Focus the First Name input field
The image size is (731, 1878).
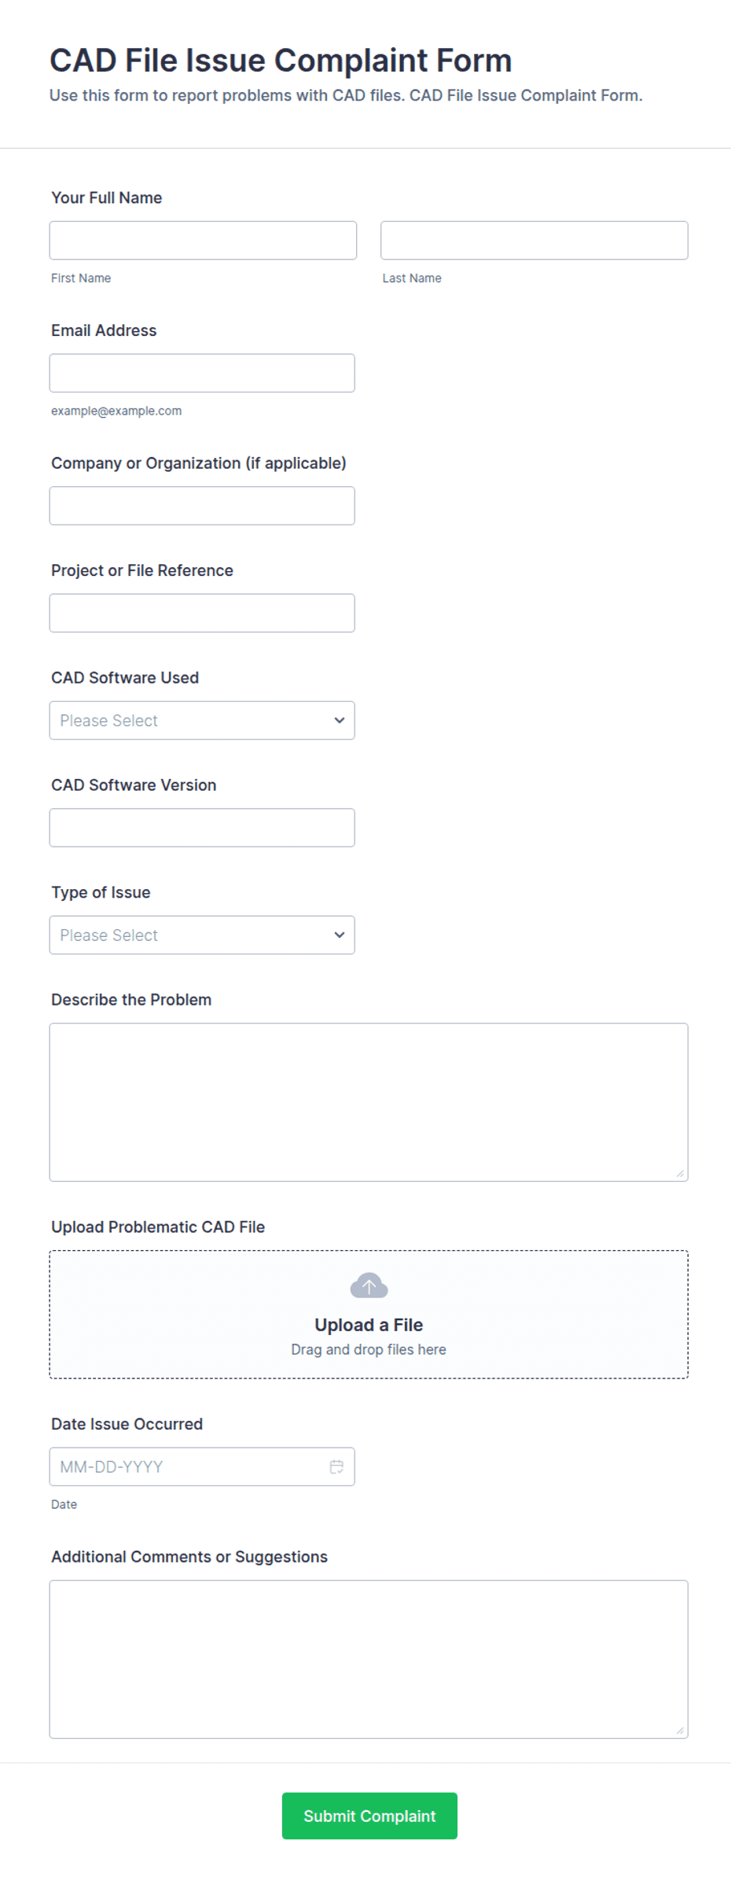tap(203, 240)
